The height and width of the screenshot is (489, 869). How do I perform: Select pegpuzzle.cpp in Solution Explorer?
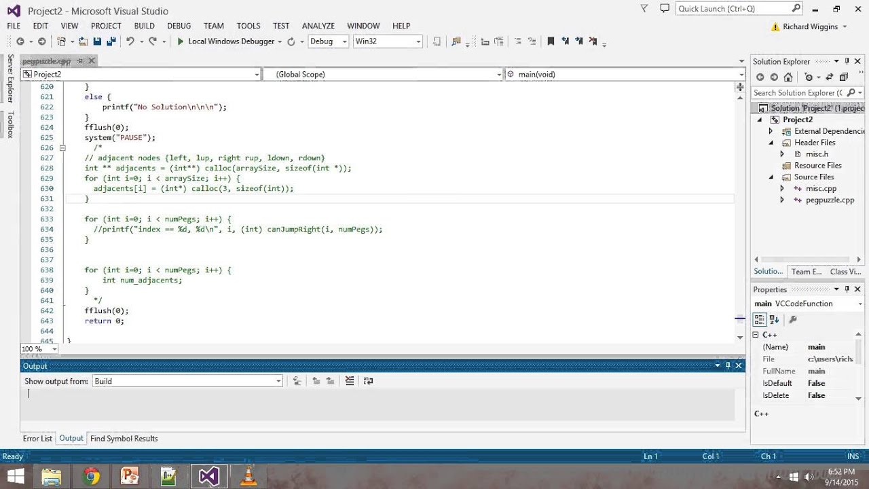coord(830,200)
